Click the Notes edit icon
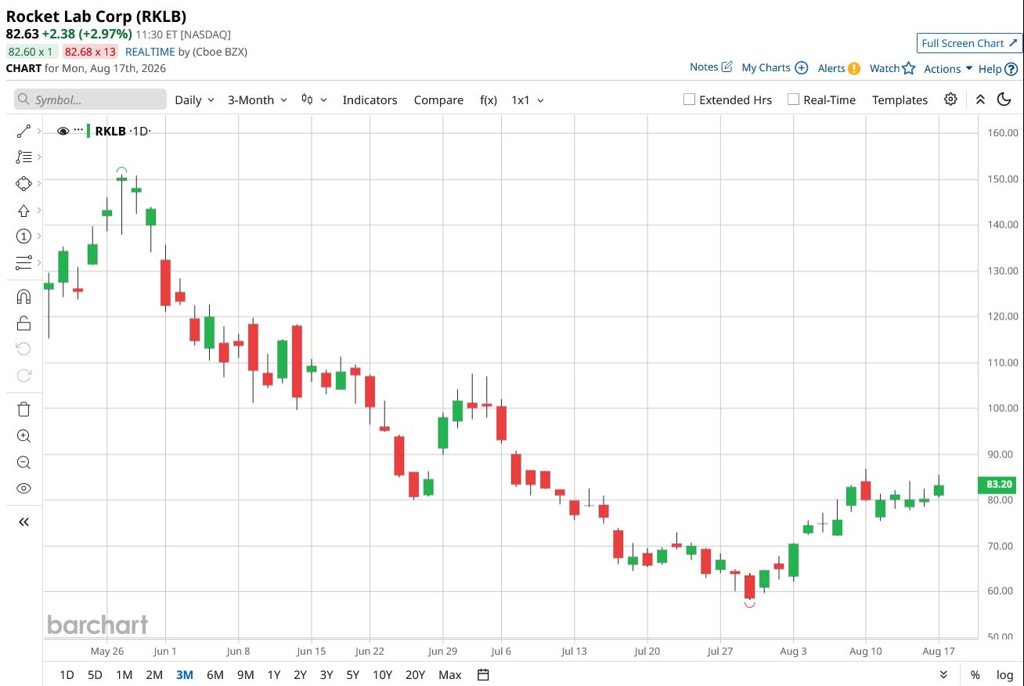 [x=727, y=67]
